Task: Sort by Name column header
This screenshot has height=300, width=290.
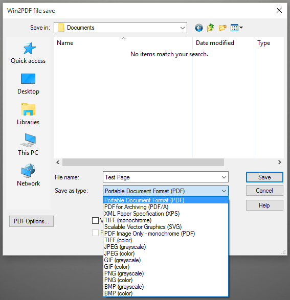Action: (123, 43)
